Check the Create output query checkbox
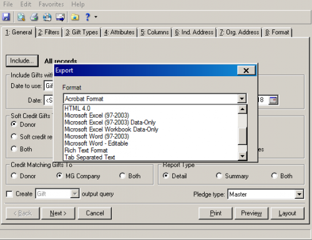The width and height of the screenshot is (312, 240). [x=9, y=194]
